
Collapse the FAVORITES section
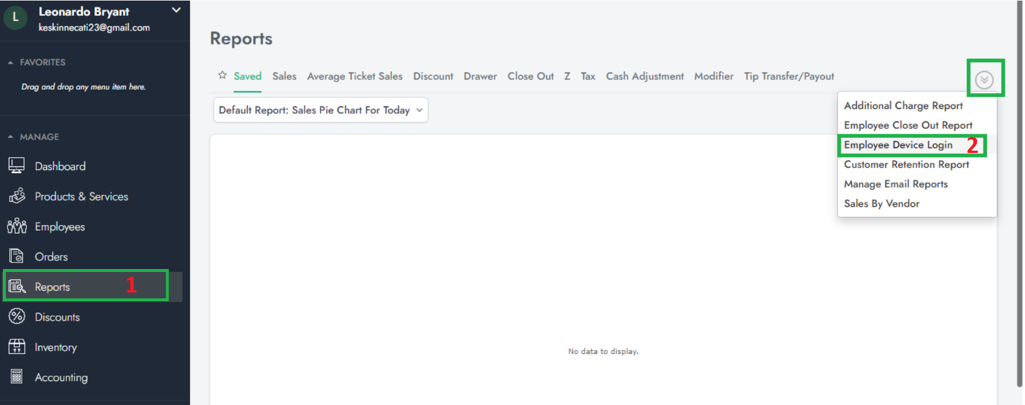point(11,62)
